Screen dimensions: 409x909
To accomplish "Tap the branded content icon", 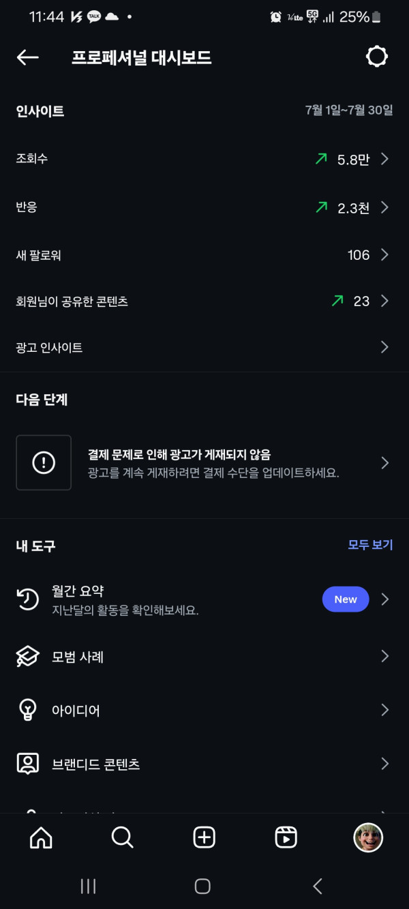I will (28, 764).
